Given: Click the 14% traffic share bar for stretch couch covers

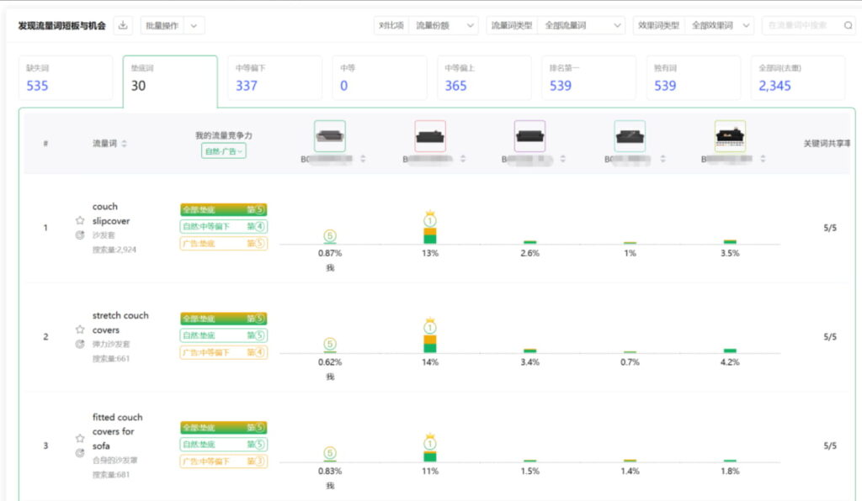Looking at the screenshot, I should point(429,345).
